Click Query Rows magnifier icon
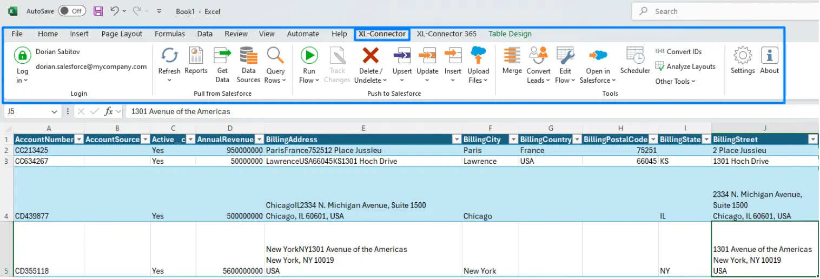The width and height of the screenshot is (820, 279). [x=275, y=56]
